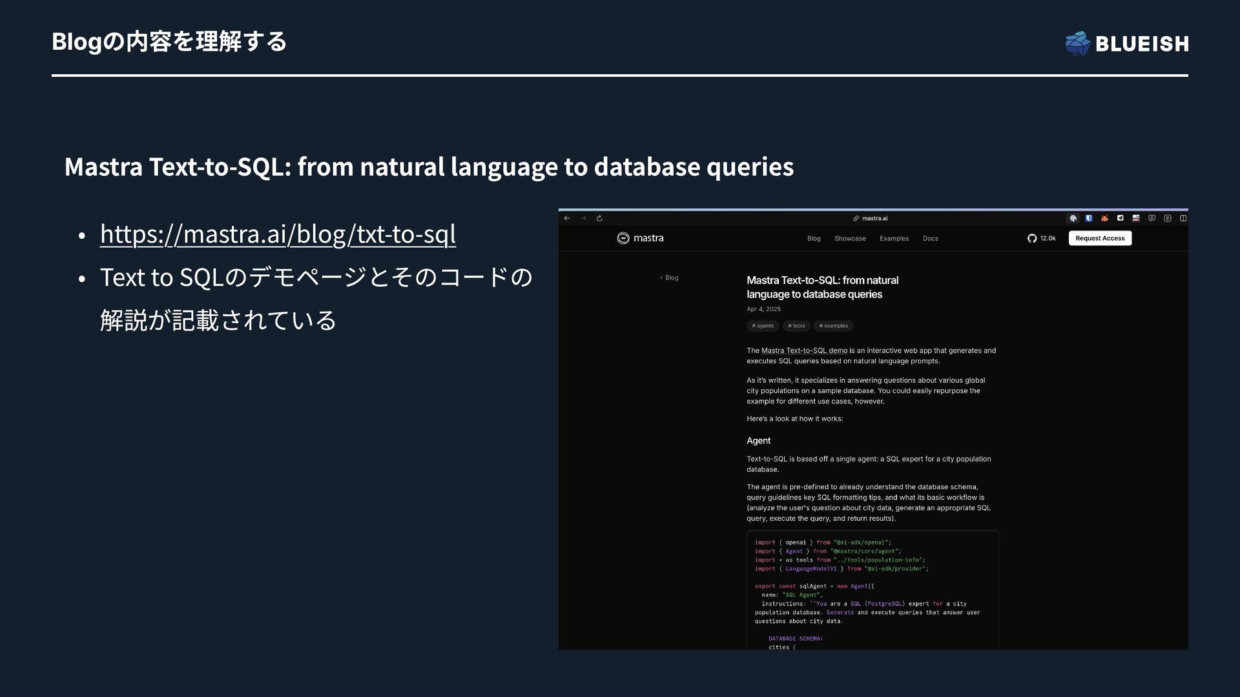Open the Showcase nav item

[850, 238]
